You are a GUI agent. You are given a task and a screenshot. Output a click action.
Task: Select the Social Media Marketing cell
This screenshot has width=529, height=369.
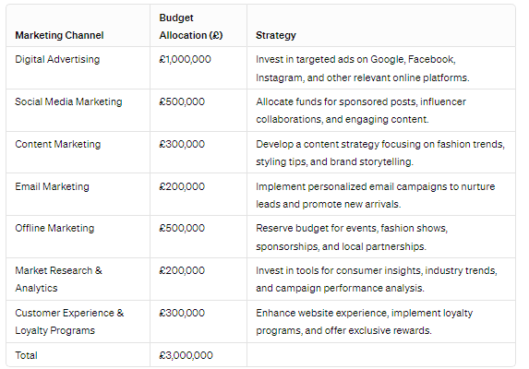click(x=68, y=101)
